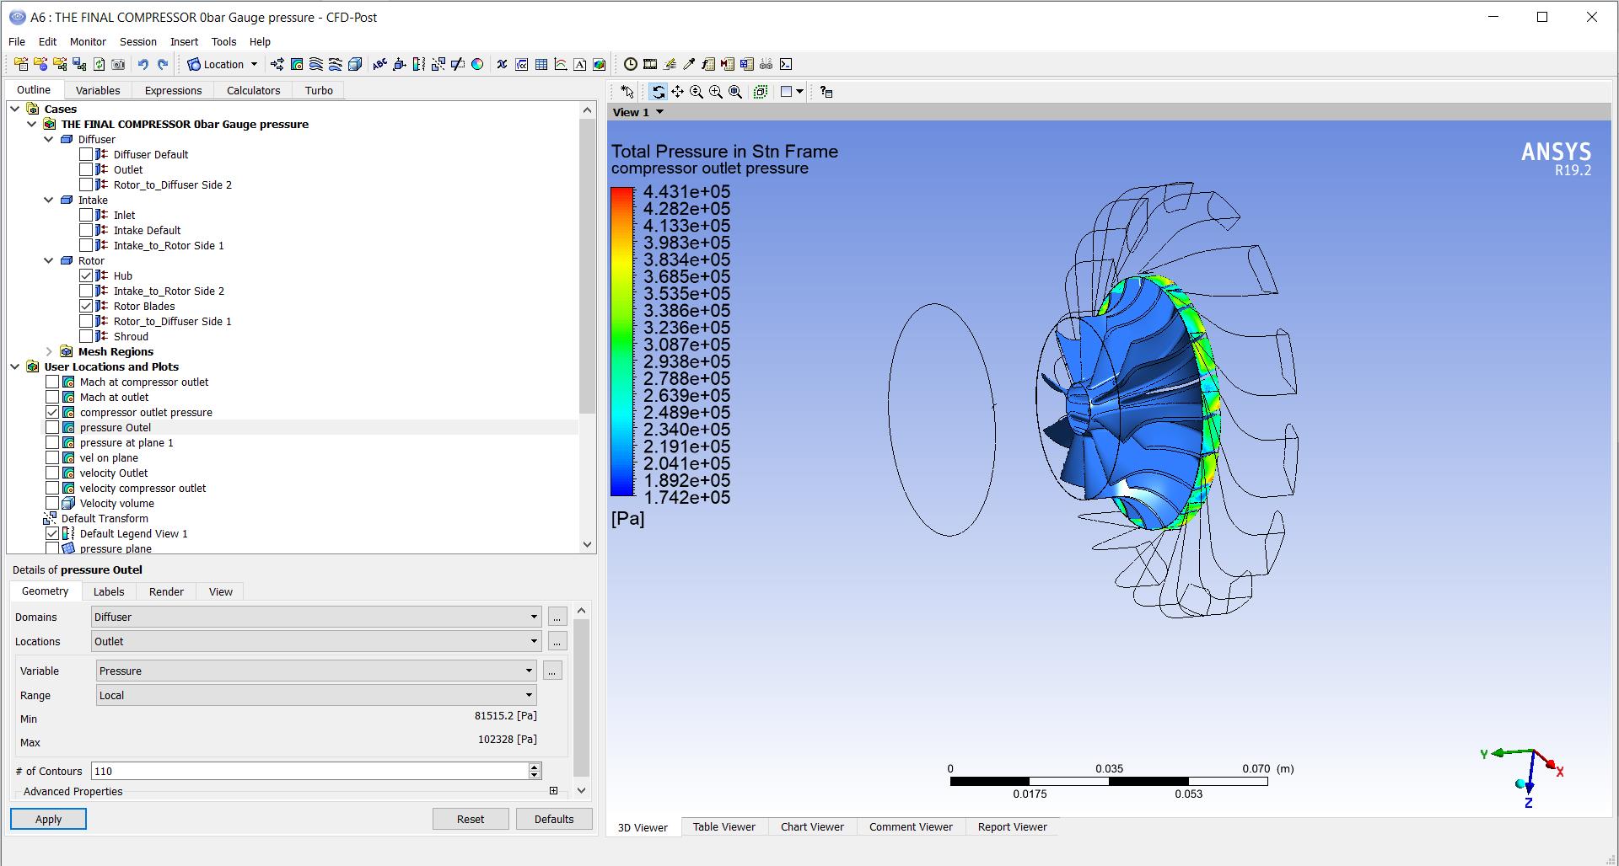Open the Animation filmstrip tool

pos(649,64)
